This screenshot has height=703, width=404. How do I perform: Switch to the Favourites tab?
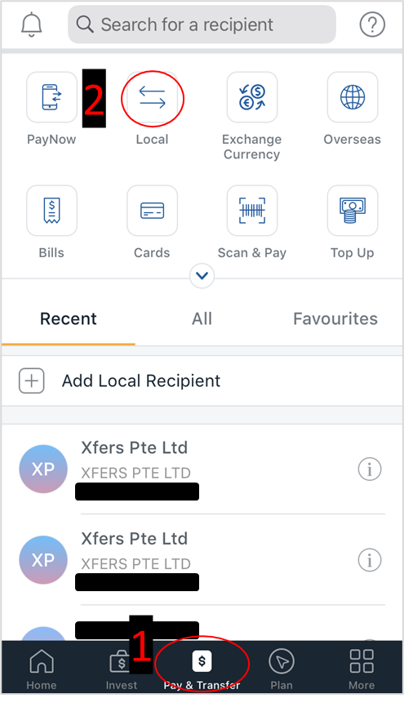pyautogui.click(x=335, y=318)
